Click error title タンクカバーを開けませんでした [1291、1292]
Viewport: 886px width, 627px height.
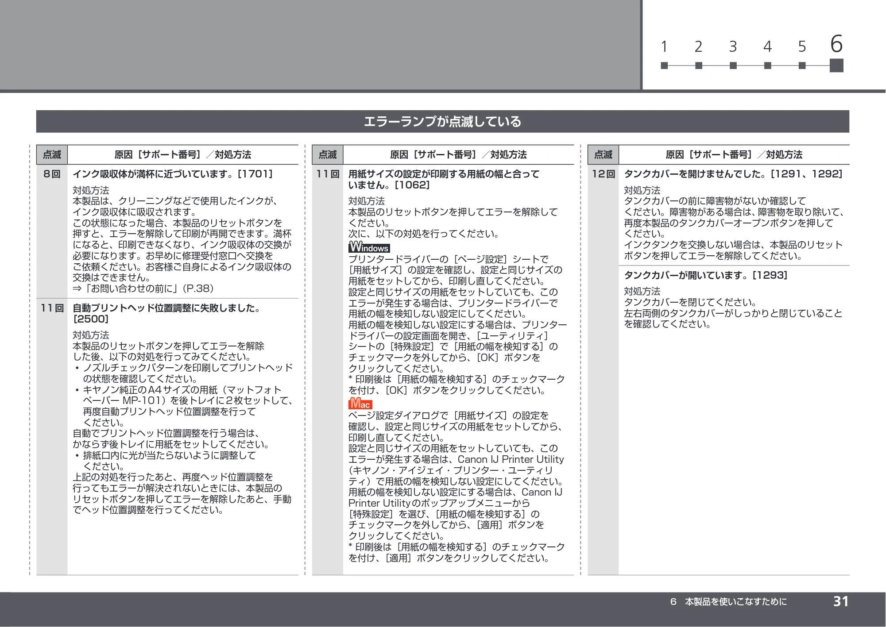[x=733, y=174]
